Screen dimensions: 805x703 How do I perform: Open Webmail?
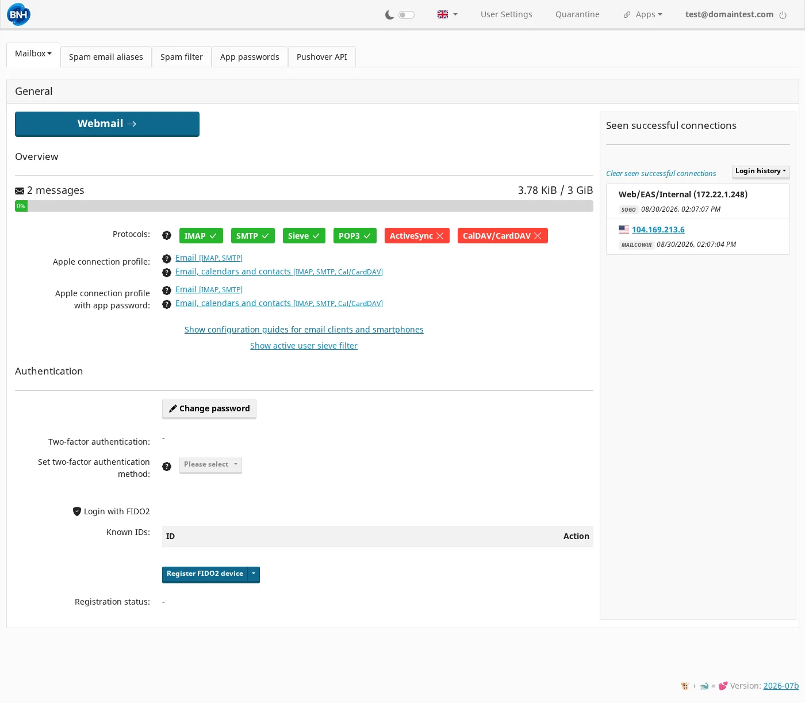pos(107,124)
